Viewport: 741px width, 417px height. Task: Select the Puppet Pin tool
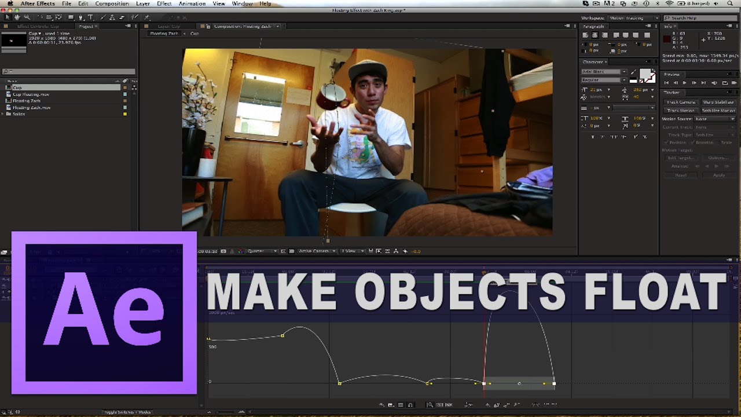[x=147, y=17]
